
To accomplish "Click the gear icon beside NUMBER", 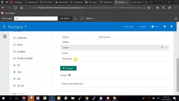I will 14,52.
